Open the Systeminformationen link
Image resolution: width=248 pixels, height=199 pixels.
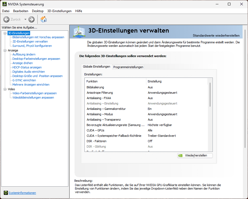[22, 193]
